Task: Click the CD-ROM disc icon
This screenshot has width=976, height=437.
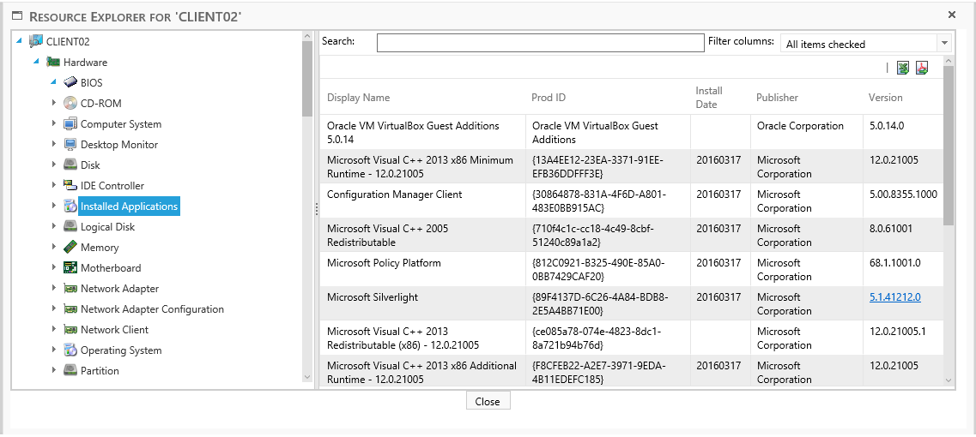Action: click(x=70, y=104)
